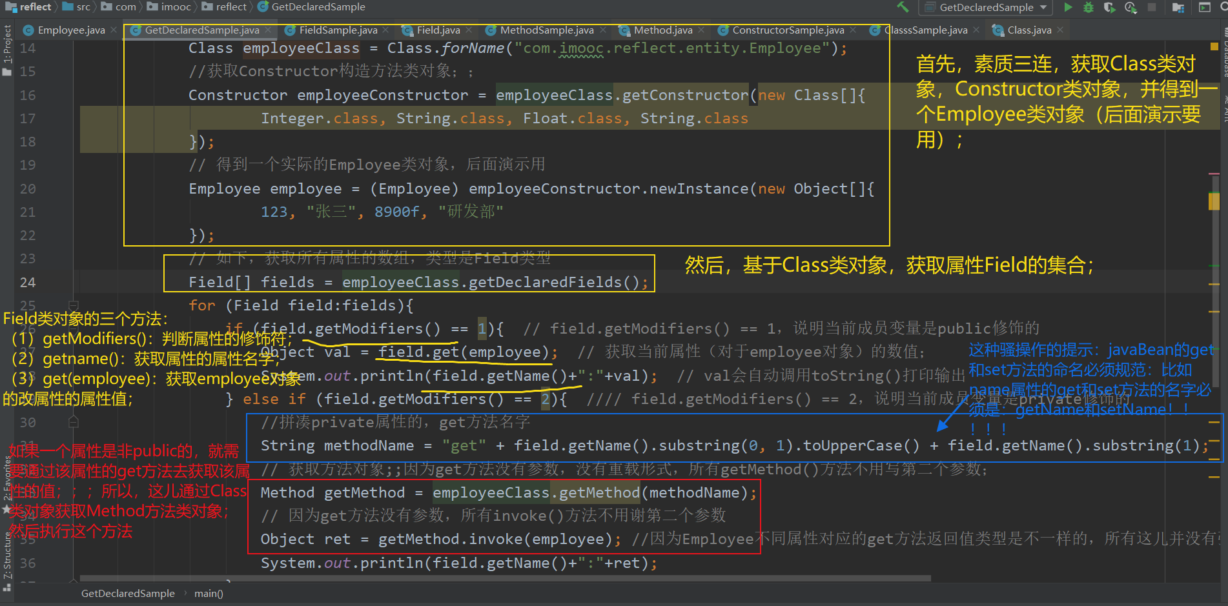Close the ConstructorSample.java tab
Image resolution: width=1228 pixels, height=606 pixels.
pos(853,30)
